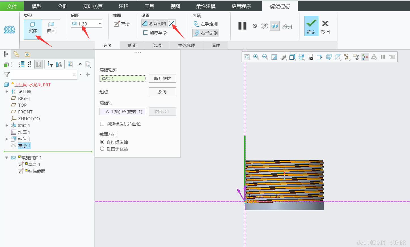The width and height of the screenshot is (410, 247).
Task: Select the 穿过螺旋轴 radio button
Action: point(102,142)
